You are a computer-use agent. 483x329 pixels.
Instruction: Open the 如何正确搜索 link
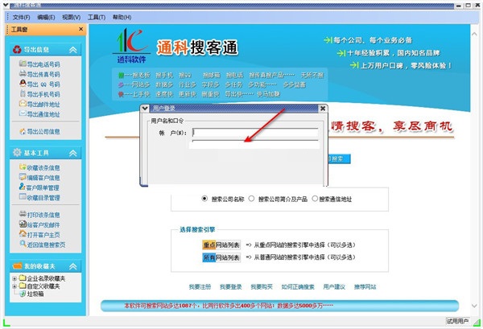point(298,287)
